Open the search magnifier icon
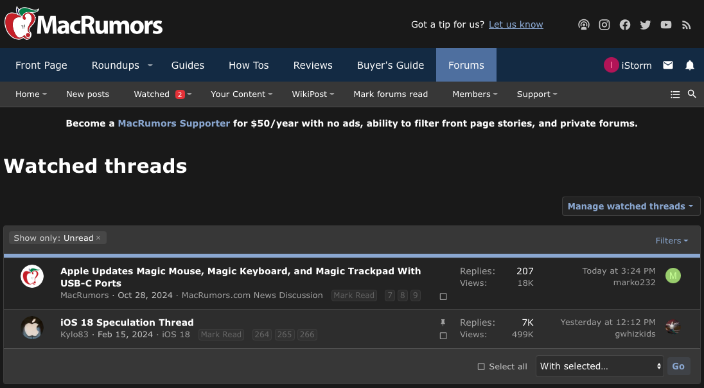Image resolution: width=704 pixels, height=388 pixels. 692,94
